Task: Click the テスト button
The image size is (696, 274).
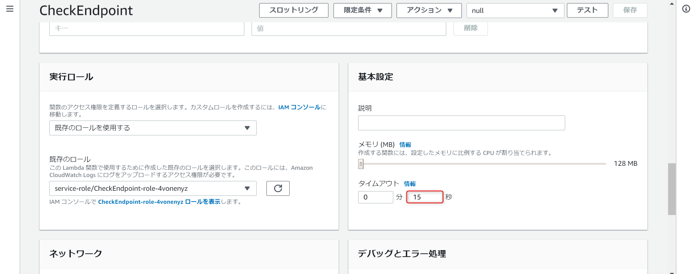Action: point(587,10)
